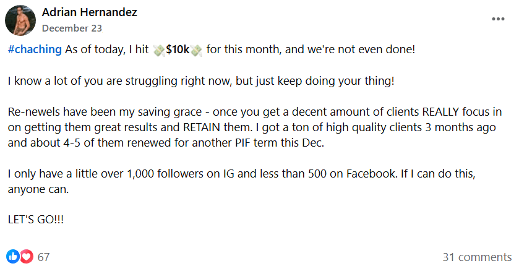
Task: Click the money emoji after $10k
Action: [196, 50]
